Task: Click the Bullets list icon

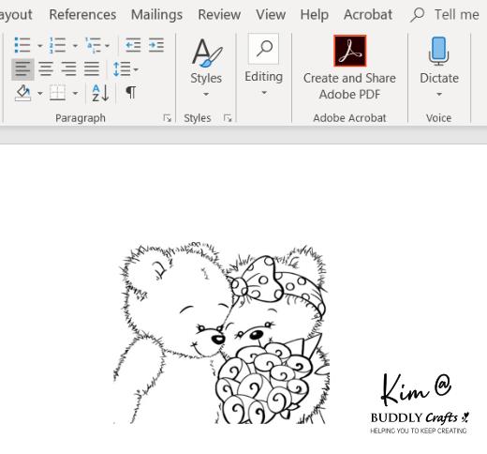Action: [22, 45]
